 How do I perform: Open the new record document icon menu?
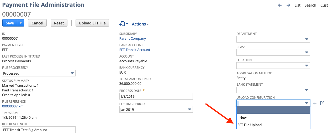pyautogui.click(x=123, y=24)
